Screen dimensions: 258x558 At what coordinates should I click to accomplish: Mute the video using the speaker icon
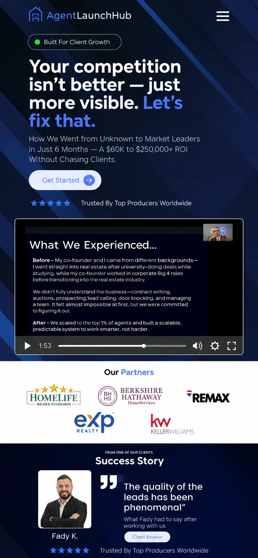click(x=197, y=346)
